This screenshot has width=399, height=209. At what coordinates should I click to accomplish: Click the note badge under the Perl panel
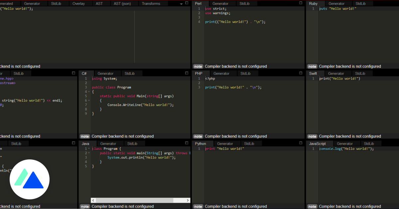pos(198,66)
